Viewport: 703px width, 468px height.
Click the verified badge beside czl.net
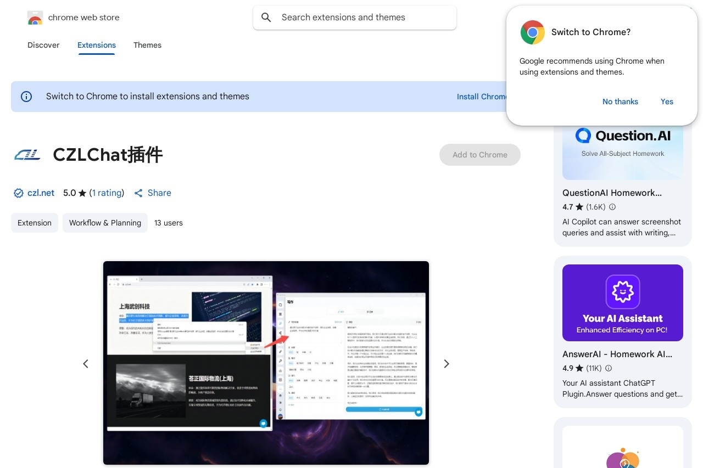point(19,193)
